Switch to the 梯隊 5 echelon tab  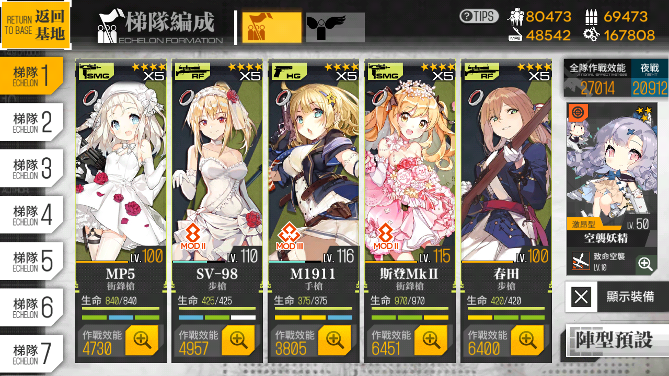coord(32,261)
